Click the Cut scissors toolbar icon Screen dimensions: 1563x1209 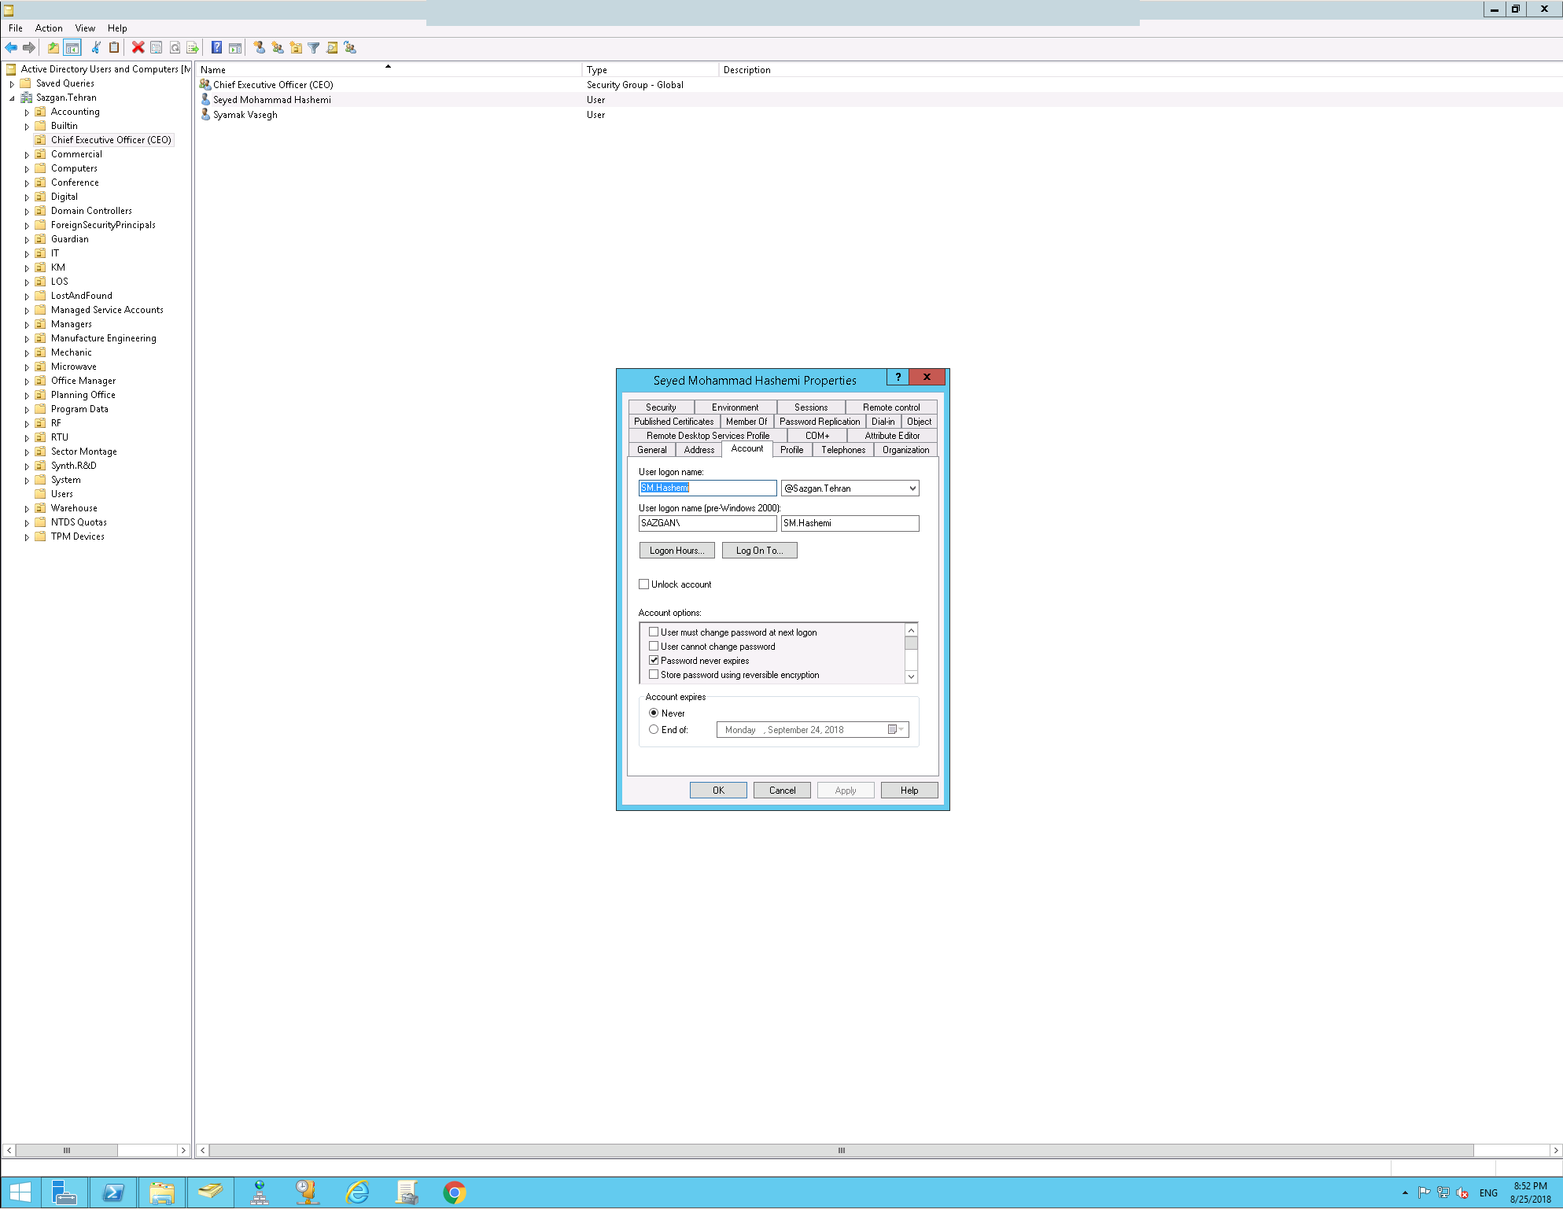tap(96, 47)
